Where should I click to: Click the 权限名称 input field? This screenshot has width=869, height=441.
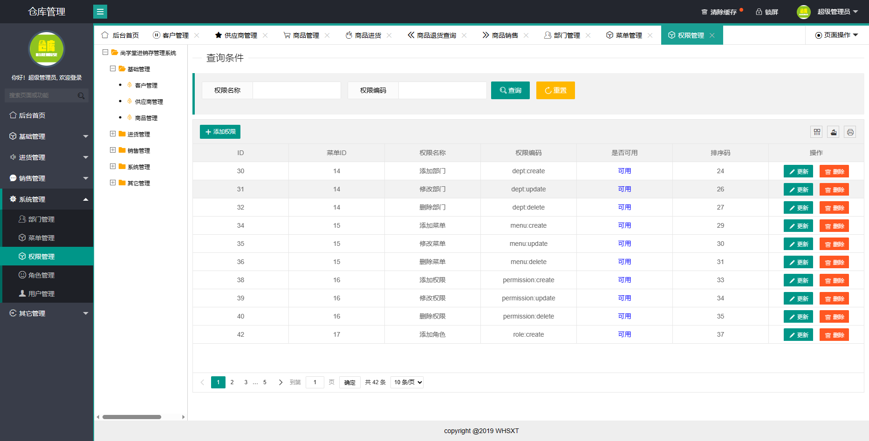tap(296, 90)
